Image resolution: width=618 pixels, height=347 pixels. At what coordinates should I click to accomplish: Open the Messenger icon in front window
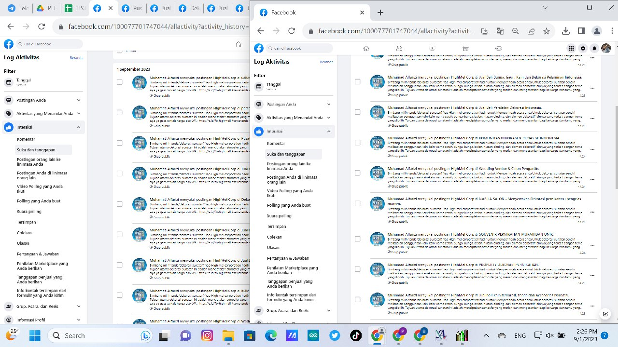tap(583, 48)
